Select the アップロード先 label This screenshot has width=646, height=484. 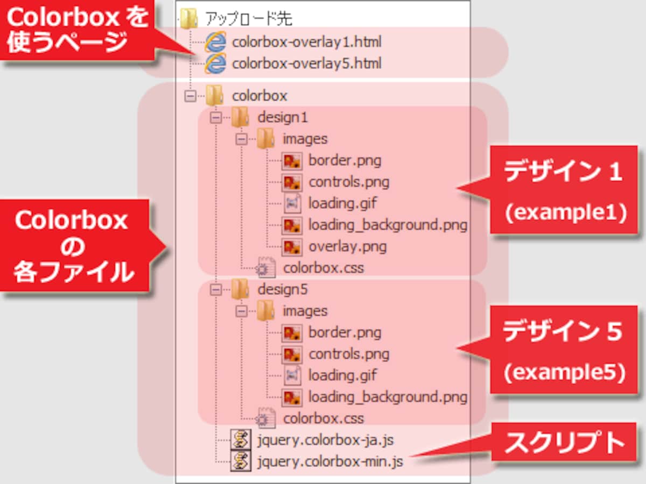pyautogui.click(x=248, y=20)
